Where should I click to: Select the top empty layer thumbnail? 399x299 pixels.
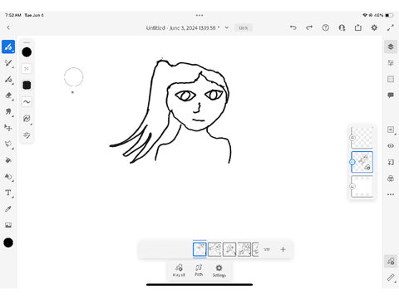click(362, 138)
